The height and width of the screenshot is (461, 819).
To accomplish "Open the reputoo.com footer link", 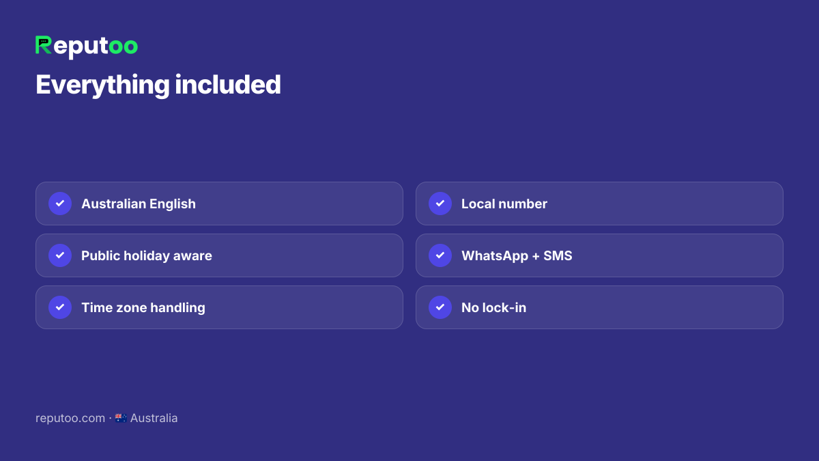I will click(70, 418).
